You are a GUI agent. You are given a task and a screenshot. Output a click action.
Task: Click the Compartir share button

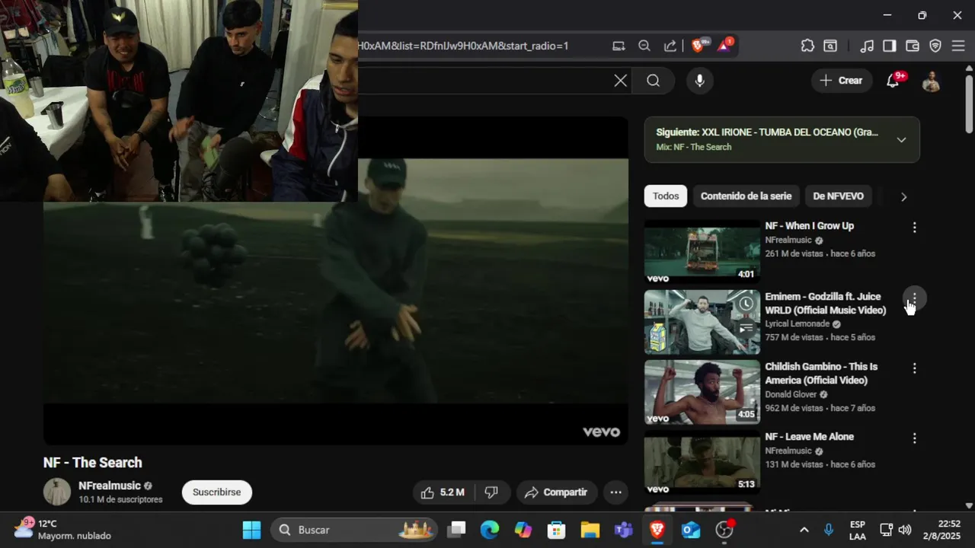556,492
